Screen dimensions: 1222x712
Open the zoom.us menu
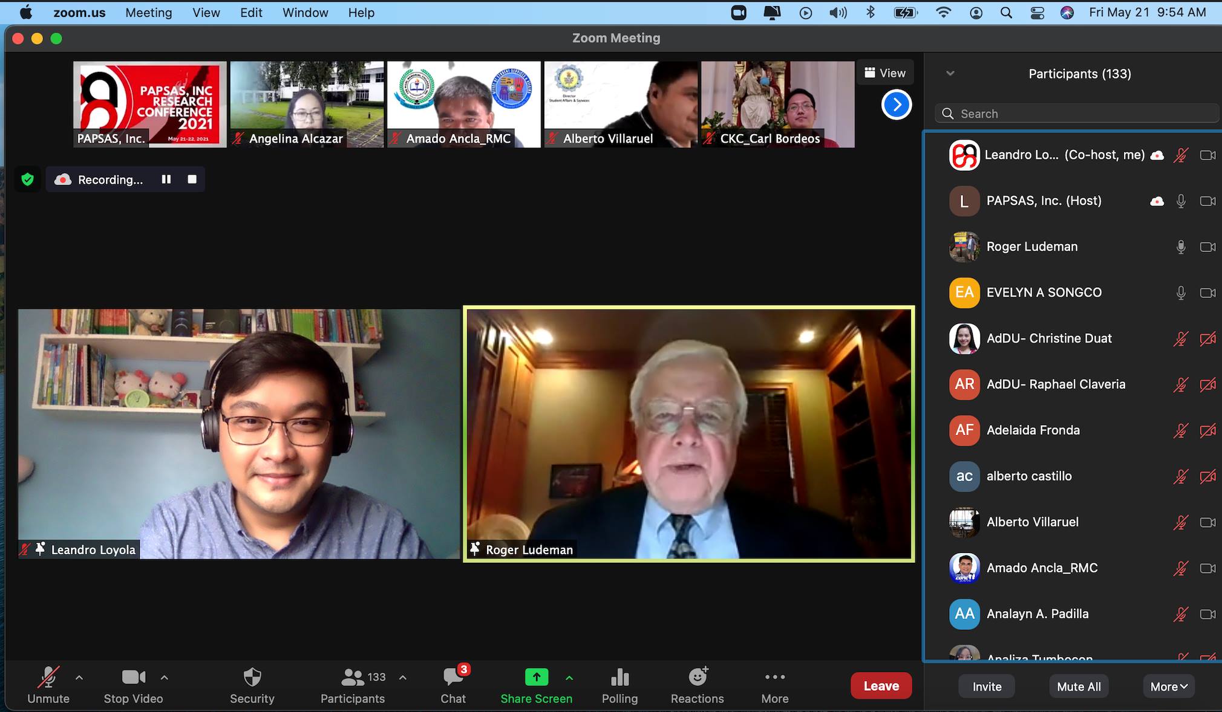click(x=79, y=13)
